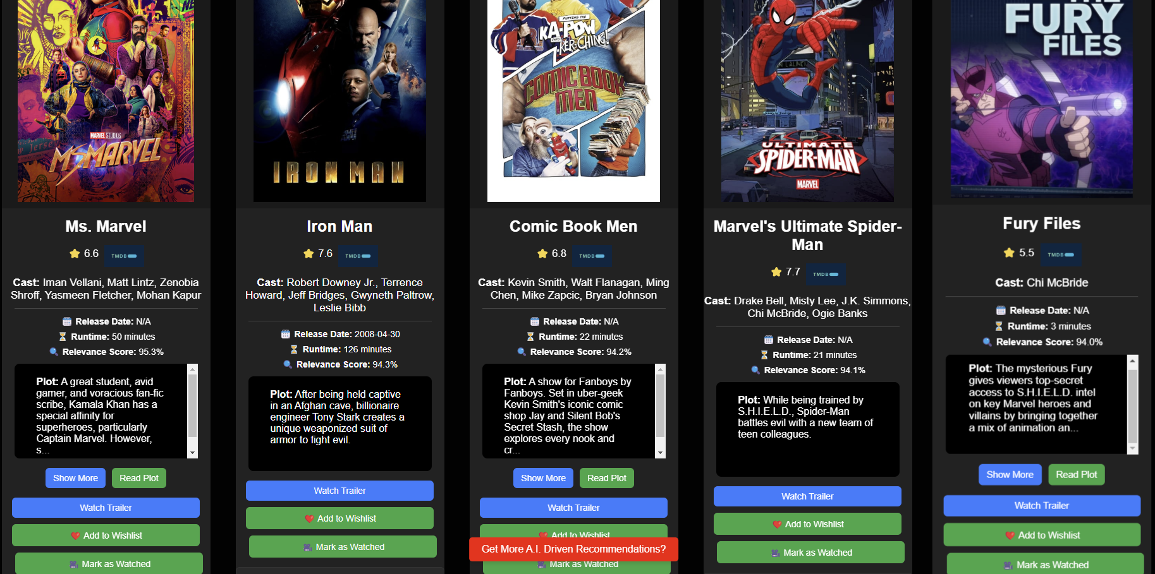Click the magnifier icon by the 94.1% relevance score

tap(755, 370)
